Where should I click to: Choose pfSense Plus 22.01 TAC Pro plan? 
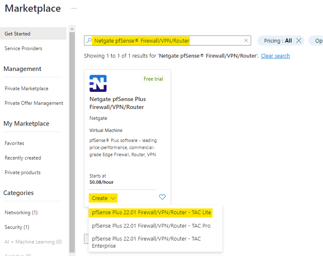click(x=151, y=226)
